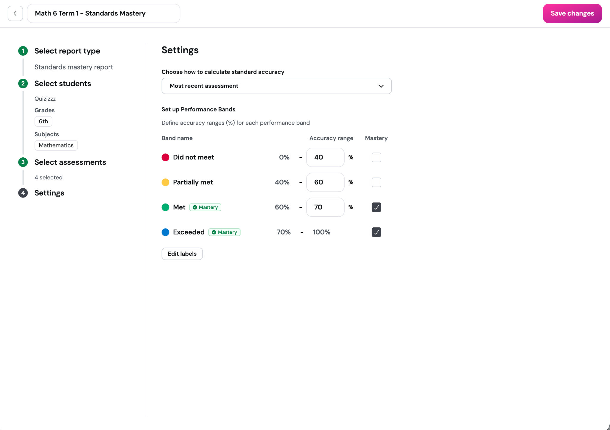Click the Mathematics subject chip
The image size is (610, 430).
[x=56, y=145]
